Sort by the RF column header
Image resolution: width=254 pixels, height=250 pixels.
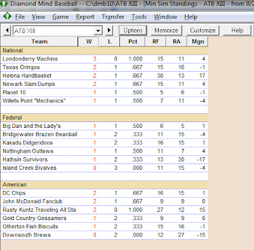156,41
